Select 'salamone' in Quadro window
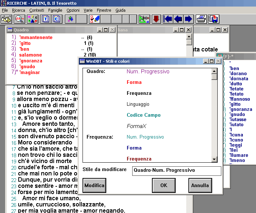Screen dimensions: 256x213 click(31, 55)
